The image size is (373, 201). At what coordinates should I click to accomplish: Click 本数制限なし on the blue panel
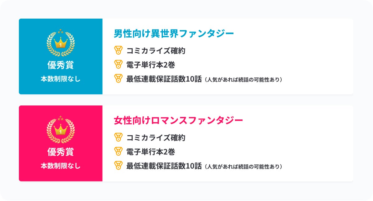coord(61,79)
